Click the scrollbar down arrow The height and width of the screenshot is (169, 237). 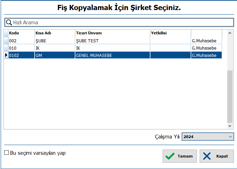tap(230, 126)
